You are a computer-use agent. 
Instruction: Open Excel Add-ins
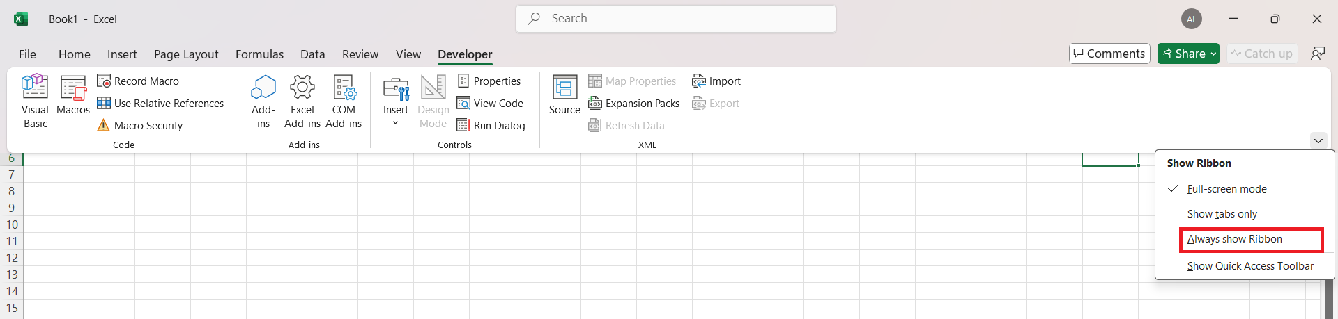point(302,101)
